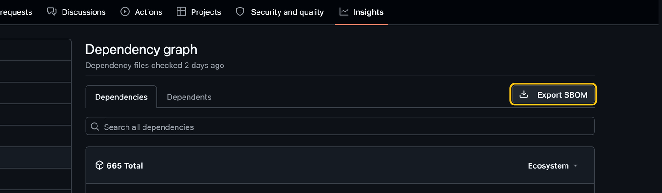Click the Security shield icon
Image resolution: width=662 pixels, height=193 pixels.
tap(240, 12)
